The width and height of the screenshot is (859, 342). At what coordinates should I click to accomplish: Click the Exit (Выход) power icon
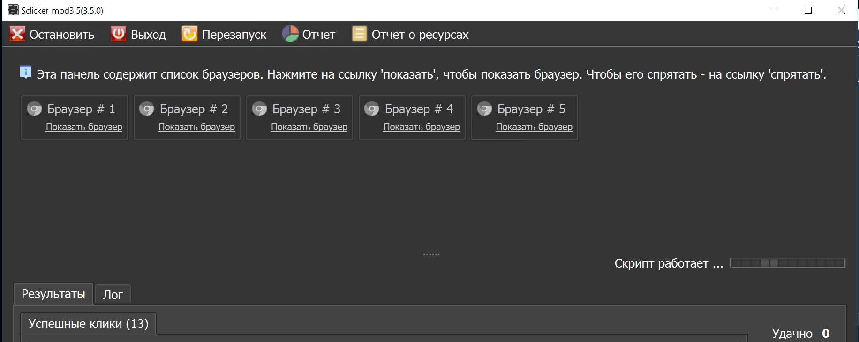(118, 34)
